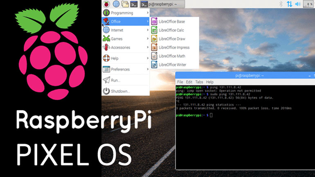
Task: Open the Help menu entry
Action: pos(126,58)
